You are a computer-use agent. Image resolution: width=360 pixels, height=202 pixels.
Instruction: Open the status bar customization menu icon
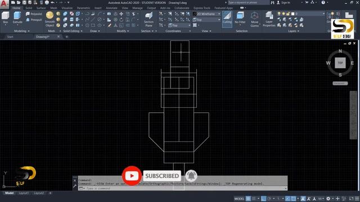357,199
